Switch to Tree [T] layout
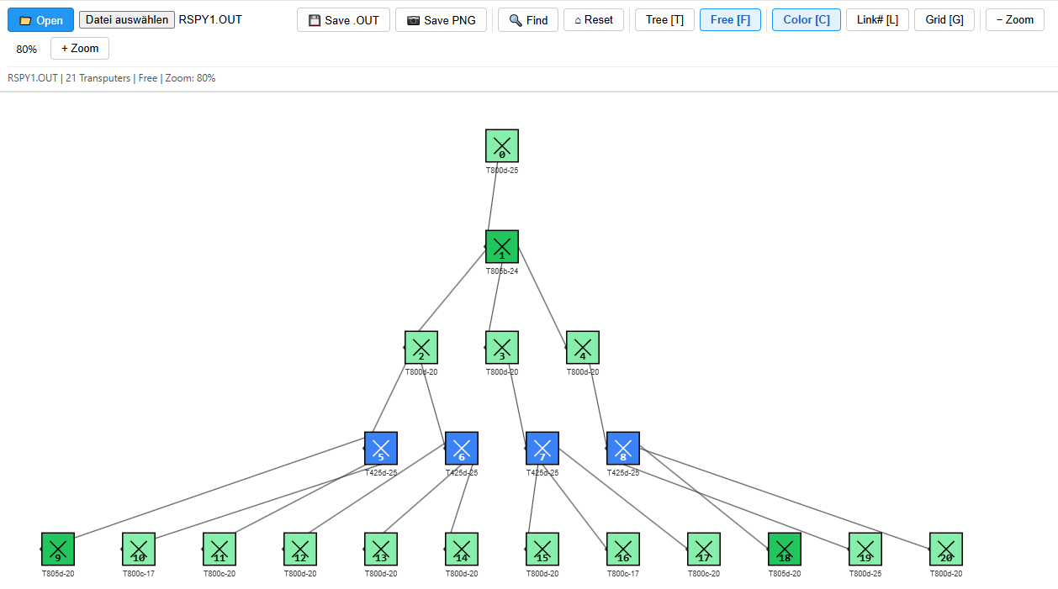This screenshot has height=589, width=1058. 664,20
